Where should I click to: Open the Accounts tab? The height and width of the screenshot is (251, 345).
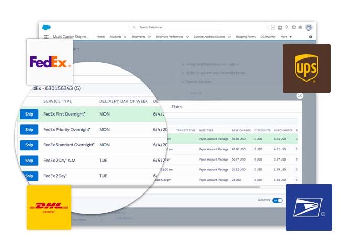coord(116,37)
